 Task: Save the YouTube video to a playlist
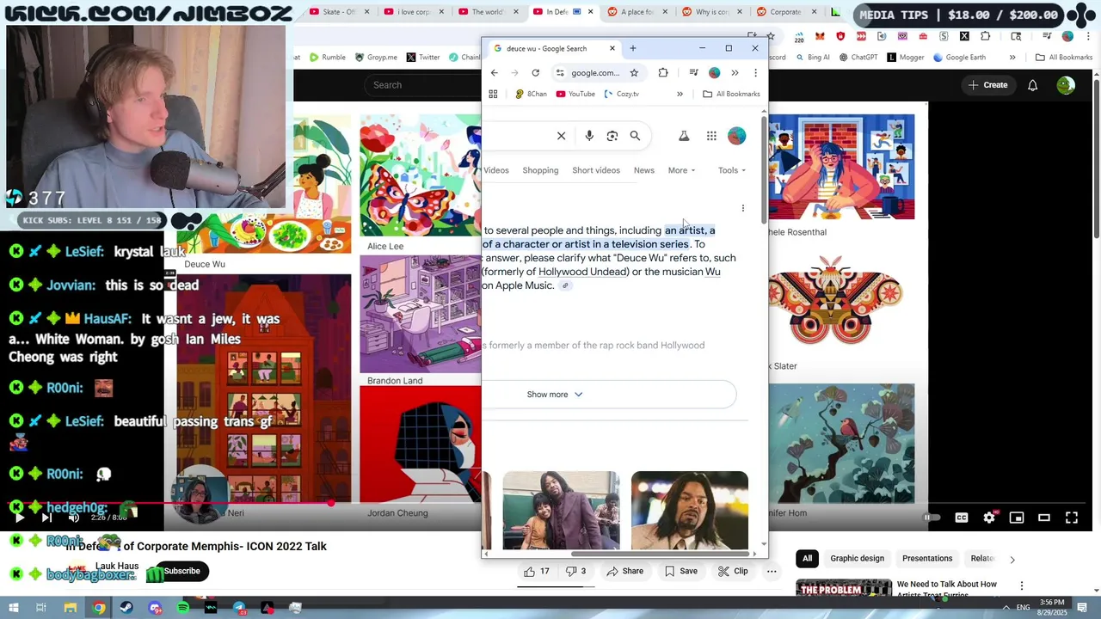[681, 571]
